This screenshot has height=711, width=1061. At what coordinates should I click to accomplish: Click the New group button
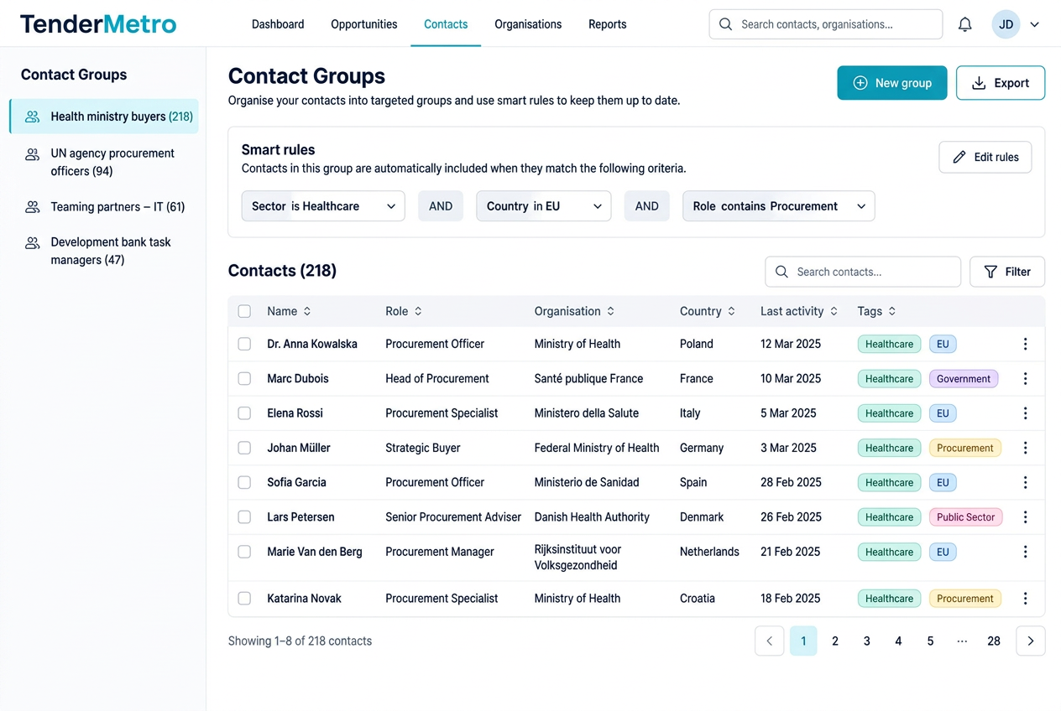pos(892,83)
